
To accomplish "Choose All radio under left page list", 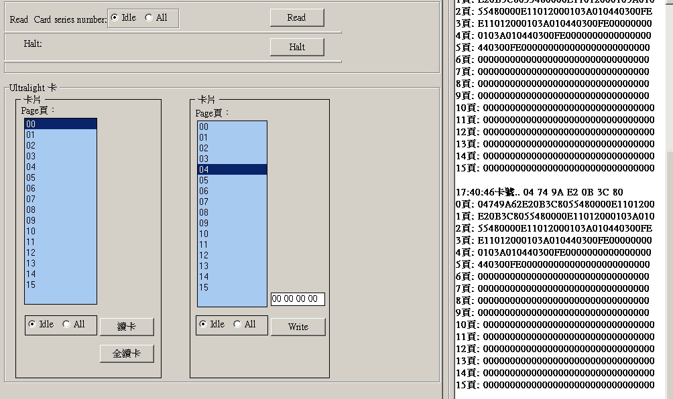I will [x=66, y=324].
